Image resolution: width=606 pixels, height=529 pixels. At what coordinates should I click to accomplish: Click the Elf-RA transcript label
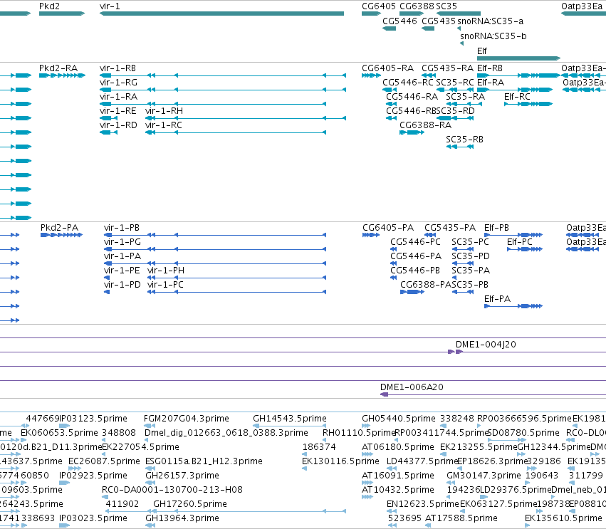pyautogui.click(x=491, y=83)
